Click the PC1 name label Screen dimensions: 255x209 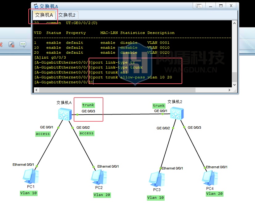tap(31, 187)
